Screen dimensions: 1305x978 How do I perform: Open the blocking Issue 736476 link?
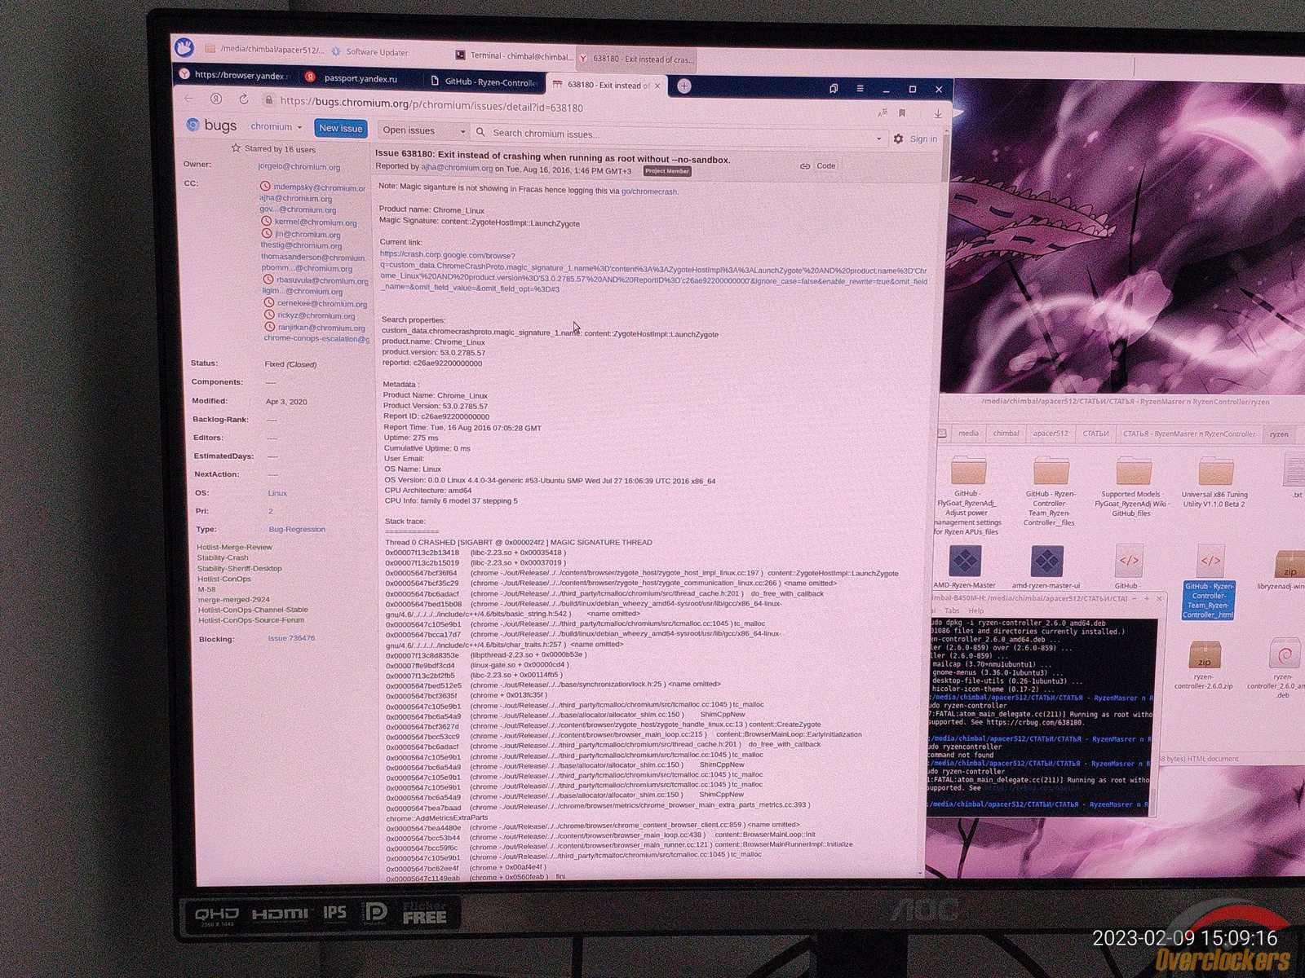(x=291, y=638)
